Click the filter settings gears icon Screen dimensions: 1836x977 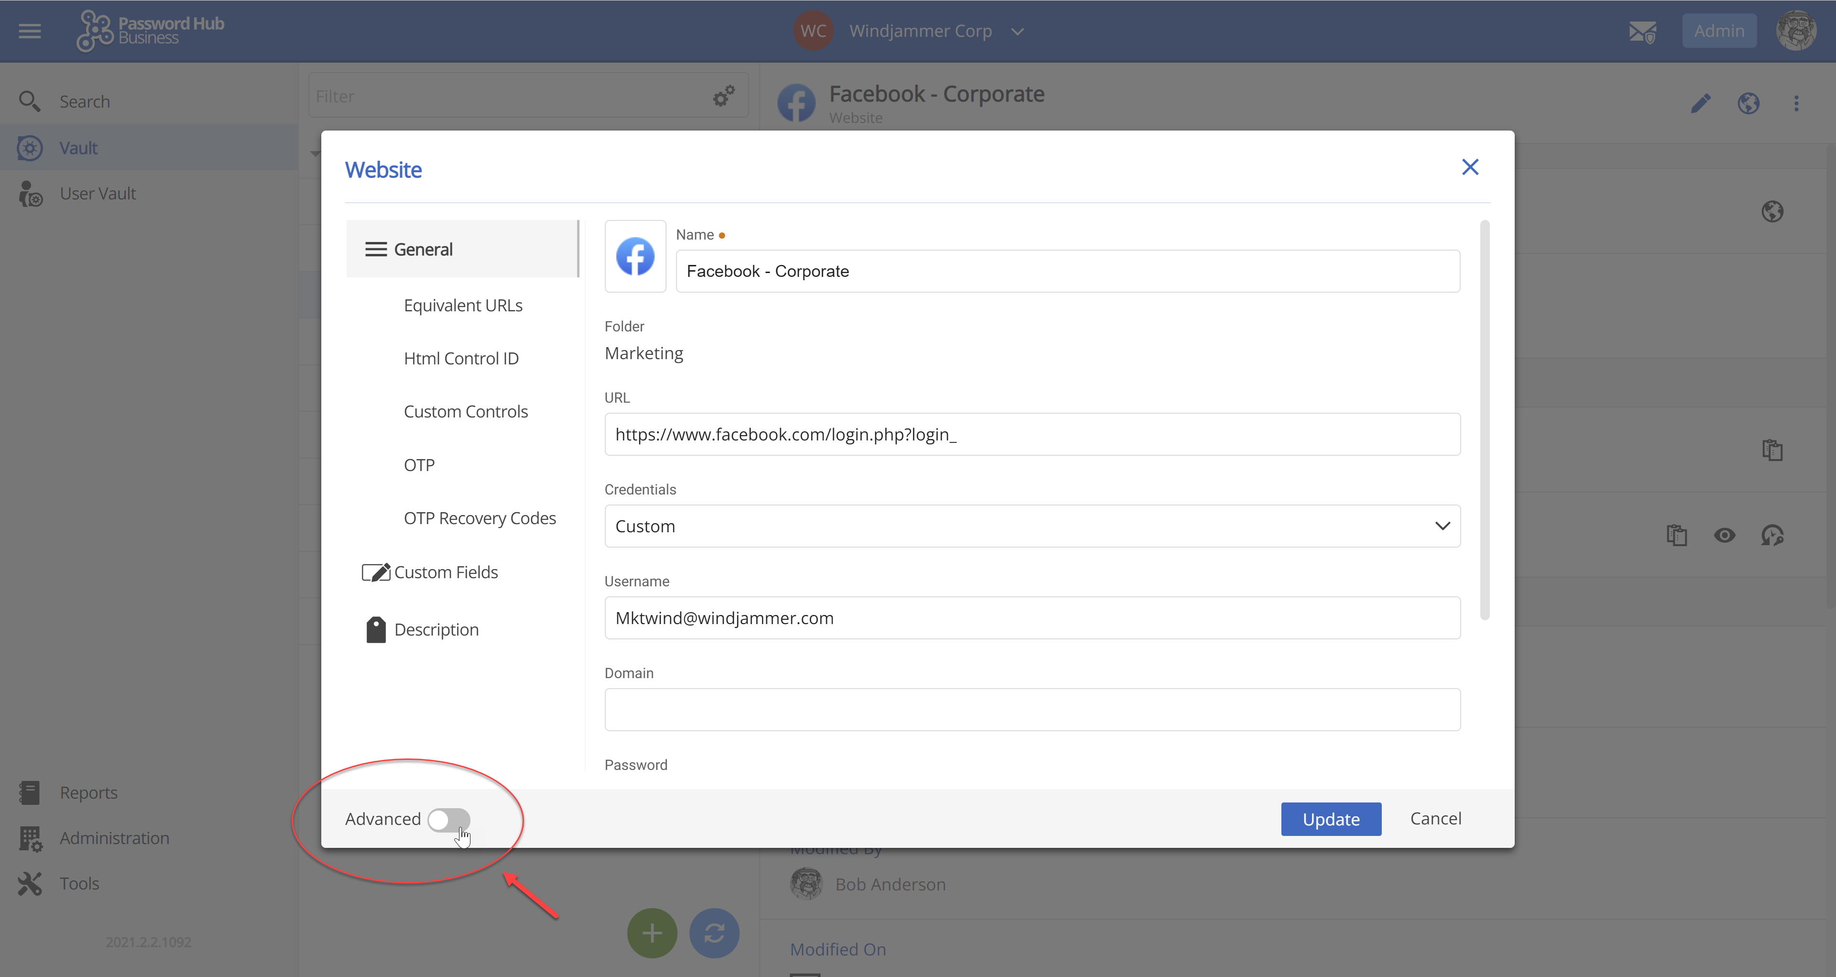click(723, 96)
